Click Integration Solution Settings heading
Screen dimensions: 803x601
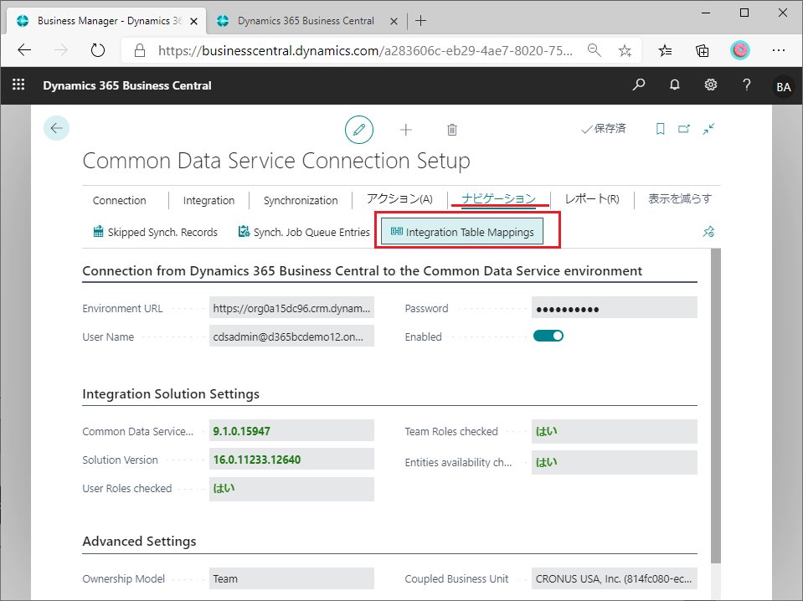pyautogui.click(x=171, y=393)
